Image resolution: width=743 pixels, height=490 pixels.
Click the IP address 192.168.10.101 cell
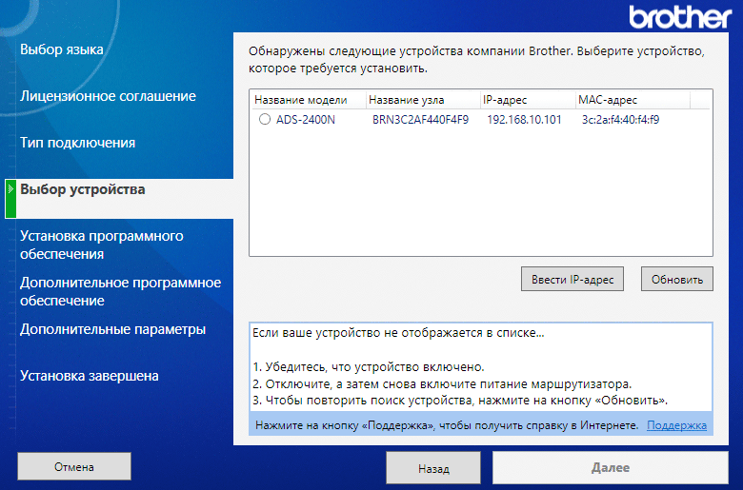(524, 119)
